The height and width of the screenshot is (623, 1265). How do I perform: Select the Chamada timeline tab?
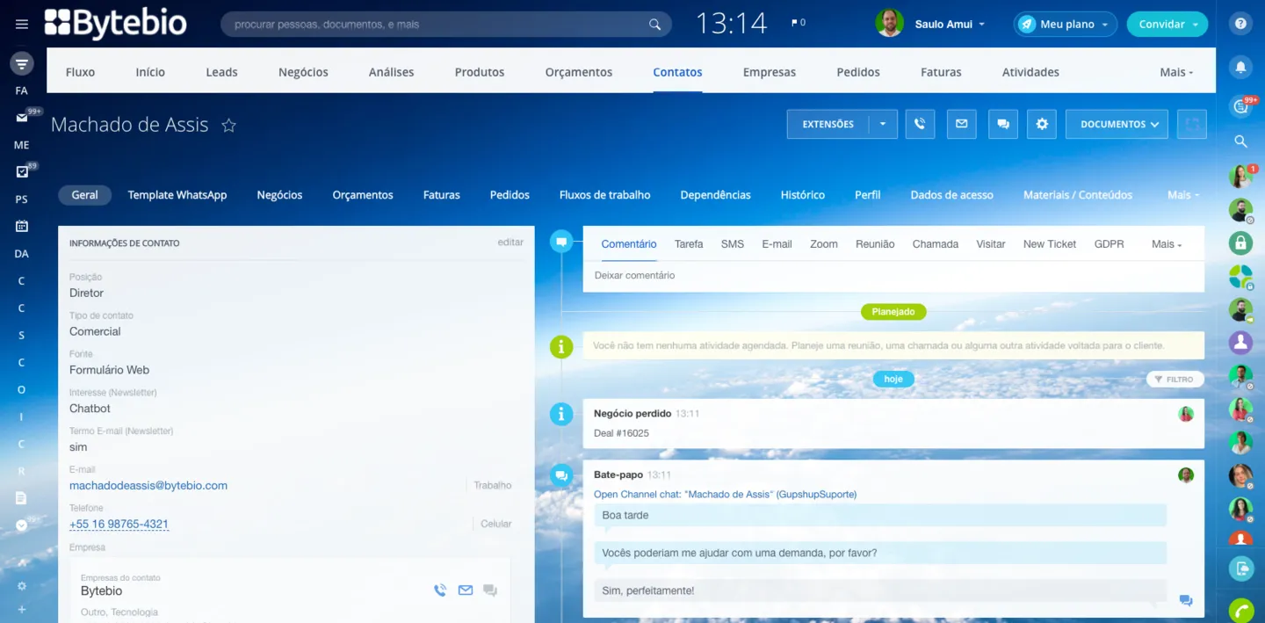935,244
